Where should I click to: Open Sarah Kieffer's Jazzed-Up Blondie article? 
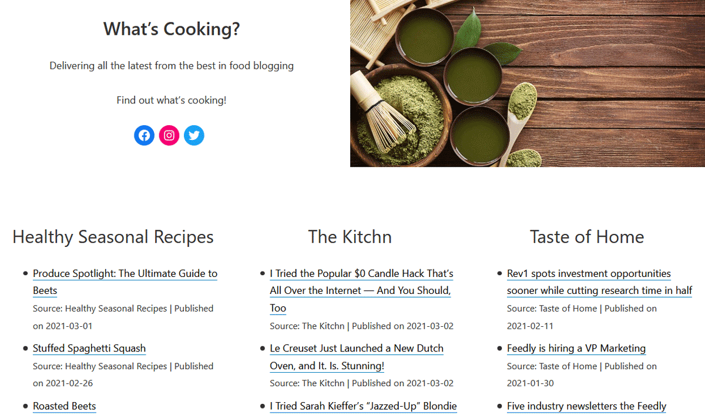(362, 406)
